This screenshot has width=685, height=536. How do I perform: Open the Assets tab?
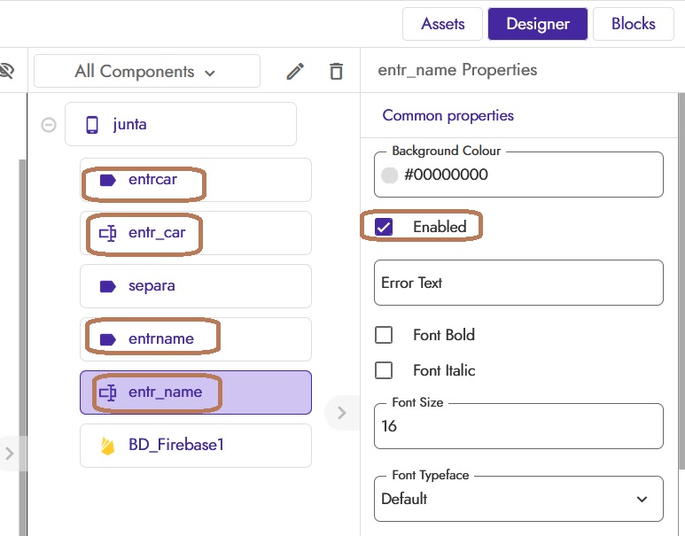tap(442, 24)
